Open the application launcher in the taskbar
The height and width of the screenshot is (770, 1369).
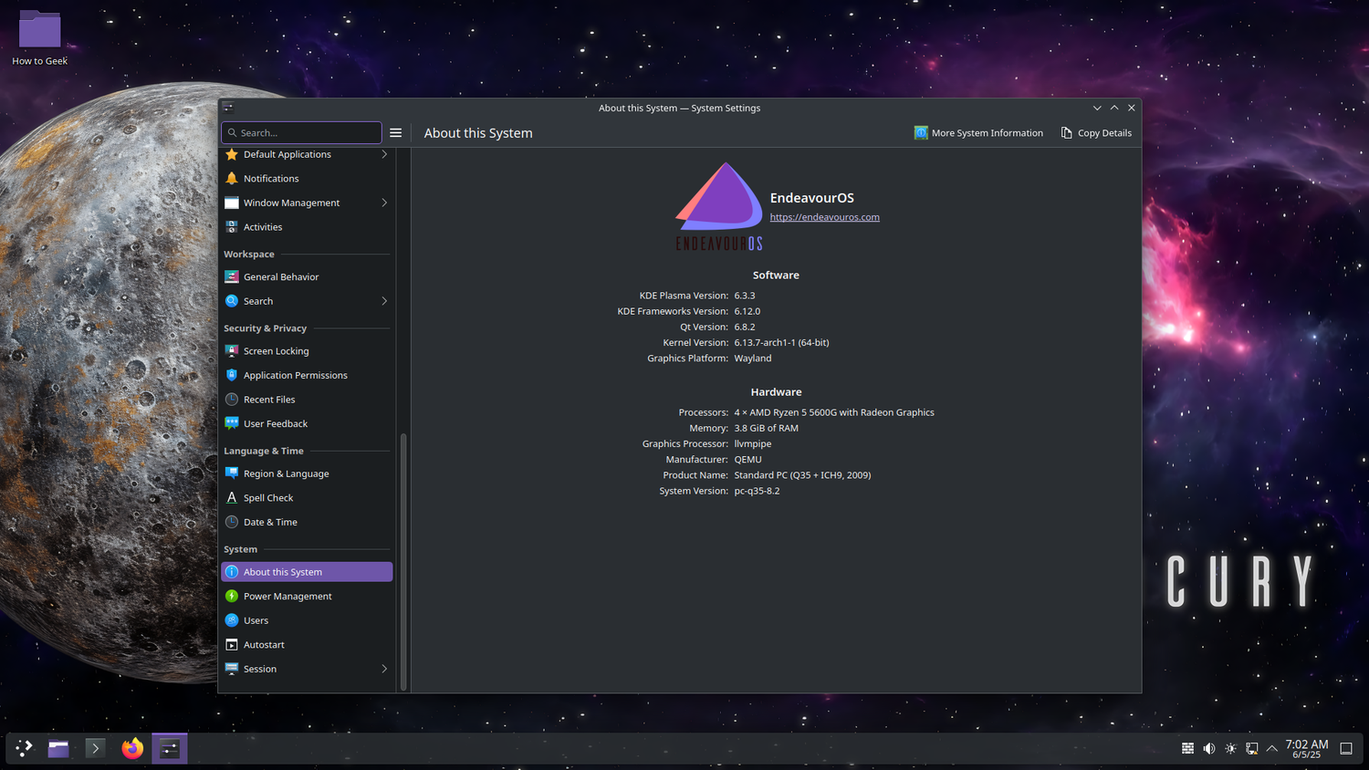[24, 748]
